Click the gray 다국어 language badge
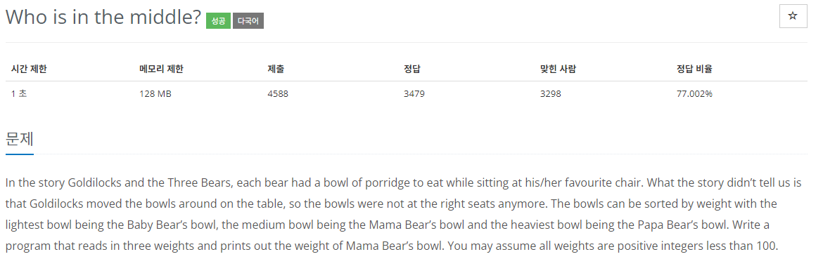823x266 pixels. 248,21
